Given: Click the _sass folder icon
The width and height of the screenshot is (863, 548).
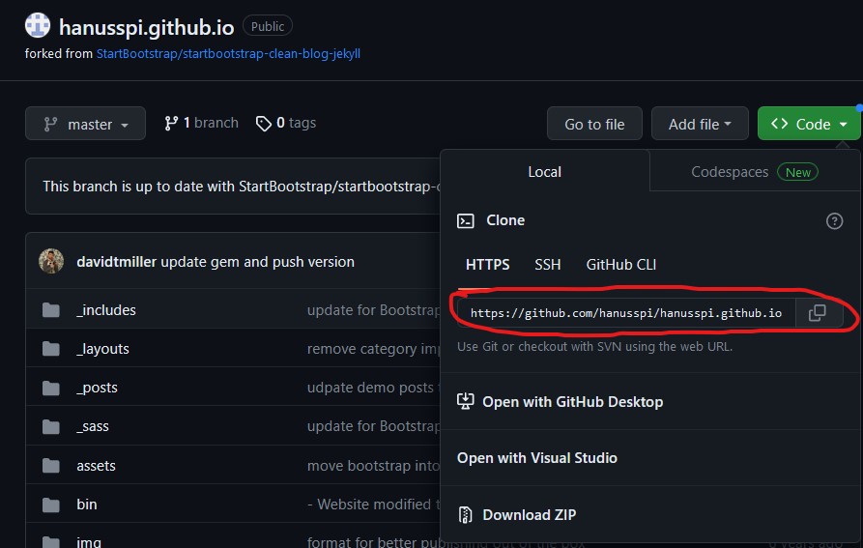Looking at the screenshot, I should [x=51, y=426].
